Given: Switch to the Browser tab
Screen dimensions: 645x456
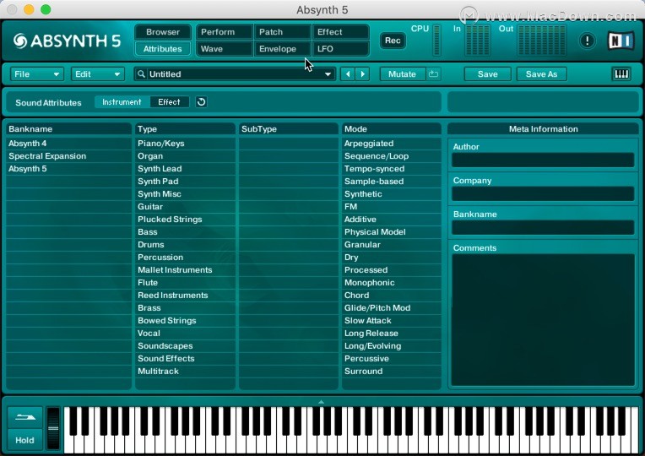Looking at the screenshot, I should 163,32.
